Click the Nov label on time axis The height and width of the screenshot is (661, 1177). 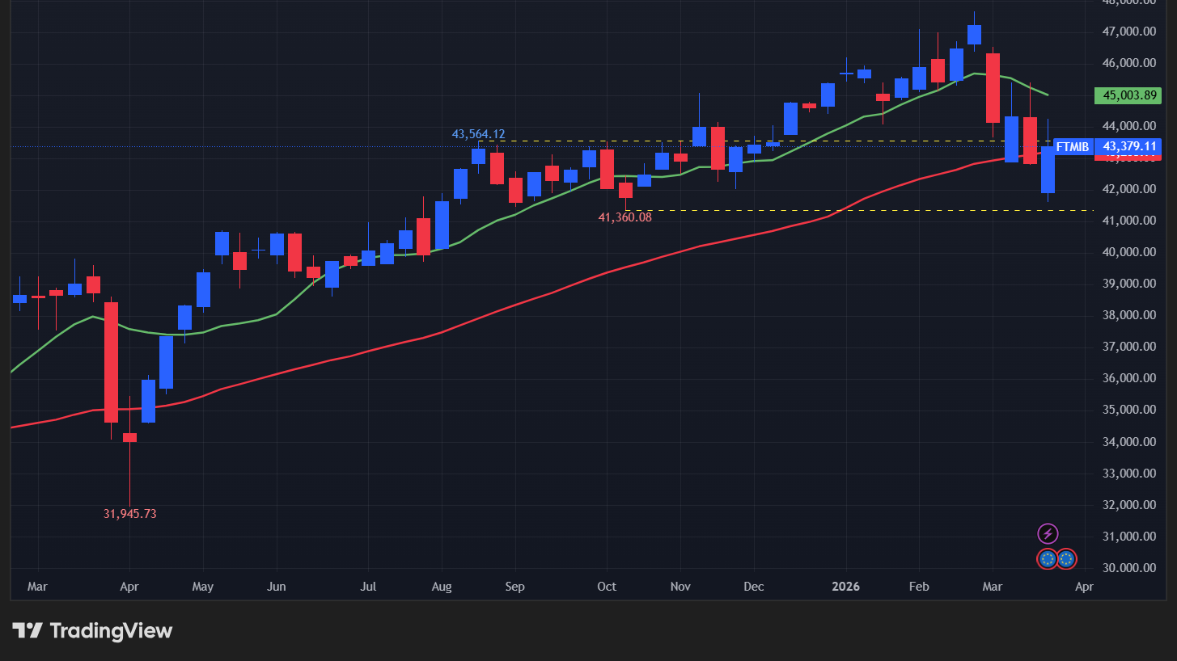pyautogui.click(x=680, y=587)
